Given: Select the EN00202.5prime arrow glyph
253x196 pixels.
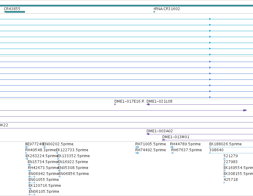Looking at the screenshot, I should click(44, 147).
